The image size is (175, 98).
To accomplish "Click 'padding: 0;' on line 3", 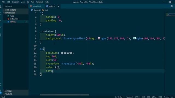I will pos(54,20).
